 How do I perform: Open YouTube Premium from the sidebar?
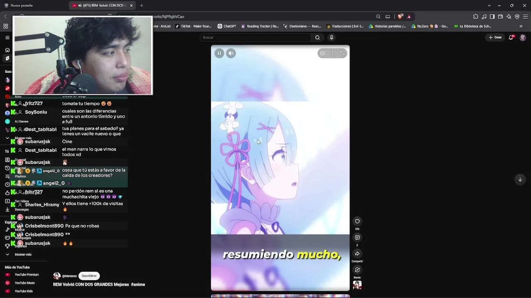tap(22, 275)
